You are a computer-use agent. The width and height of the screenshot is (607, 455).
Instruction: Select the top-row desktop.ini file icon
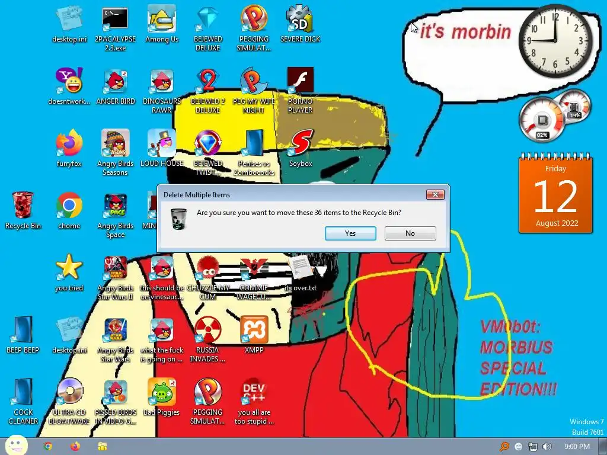click(x=70, y=25)
